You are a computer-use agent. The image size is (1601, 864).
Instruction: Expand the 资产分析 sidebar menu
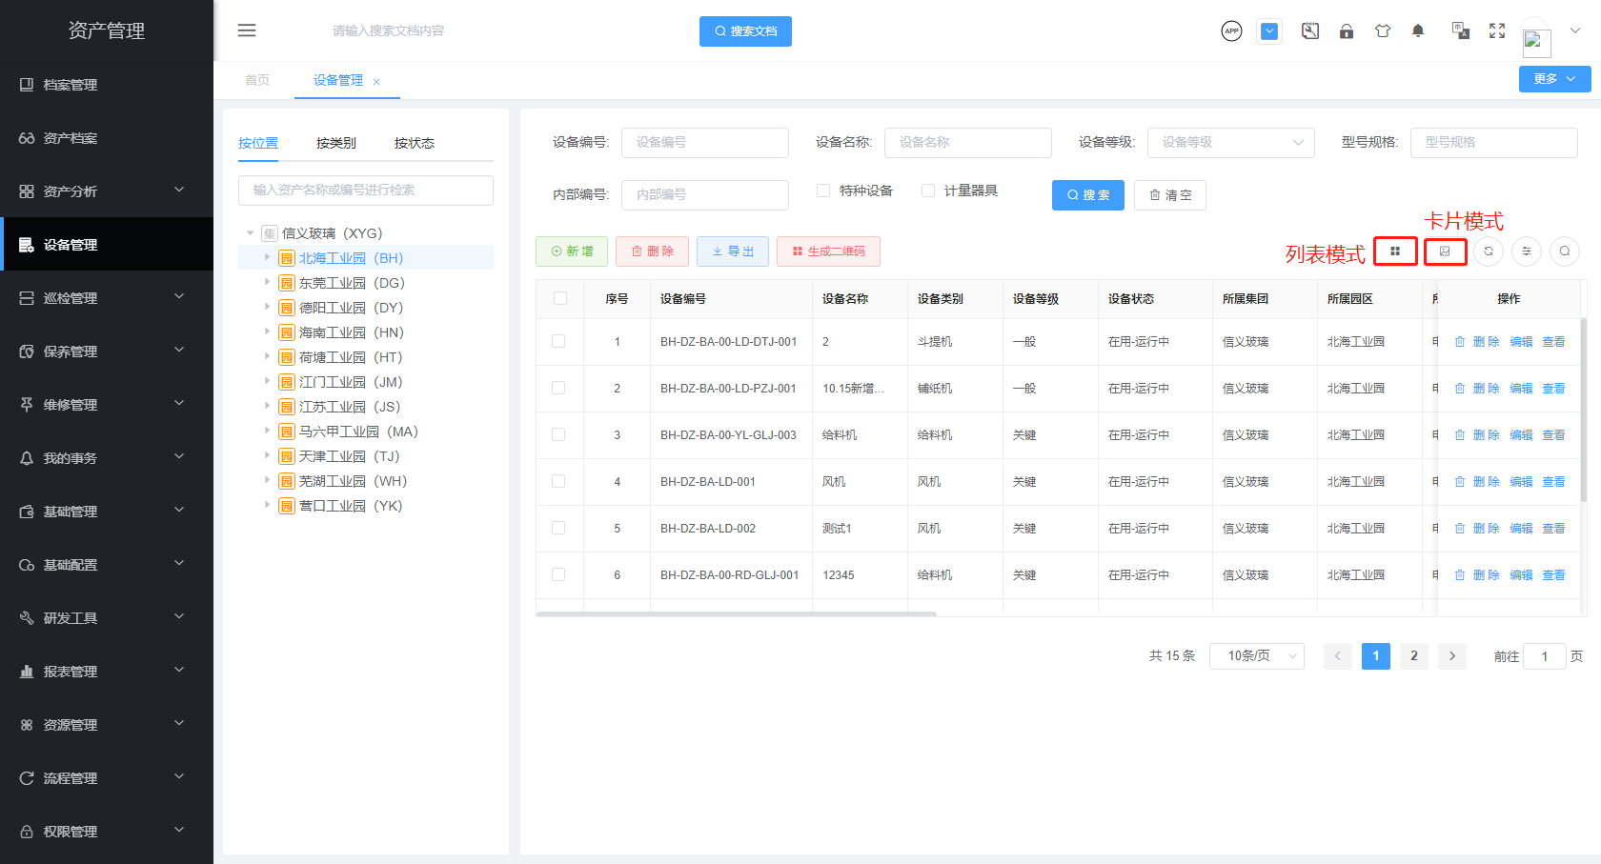point(107,191)
